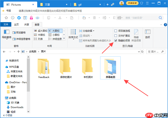This screenshot has width=168, height=118.
Task: Select 详细信息 details layout
Action: [x=55, y=39]
